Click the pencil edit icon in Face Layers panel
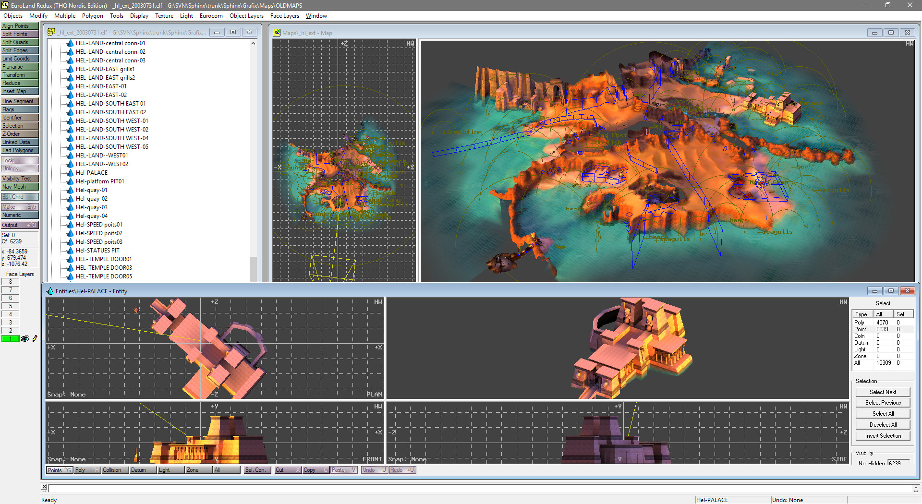This screenshot has height=504, width=922. tap(34, 338)
